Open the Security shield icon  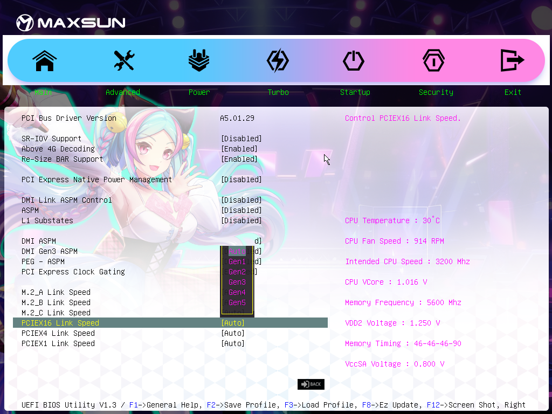(433, 60)
